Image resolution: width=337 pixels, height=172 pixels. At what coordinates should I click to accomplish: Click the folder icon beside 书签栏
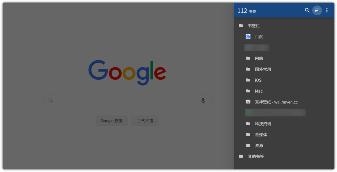[x=241, y=26]
